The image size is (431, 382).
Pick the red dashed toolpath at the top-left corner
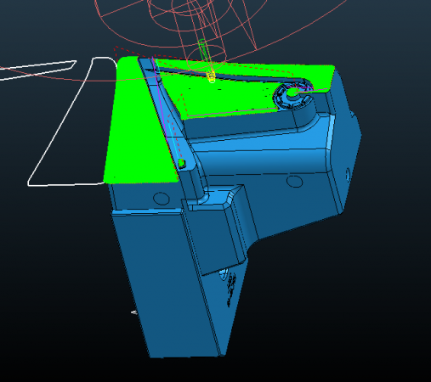[128, 52]
